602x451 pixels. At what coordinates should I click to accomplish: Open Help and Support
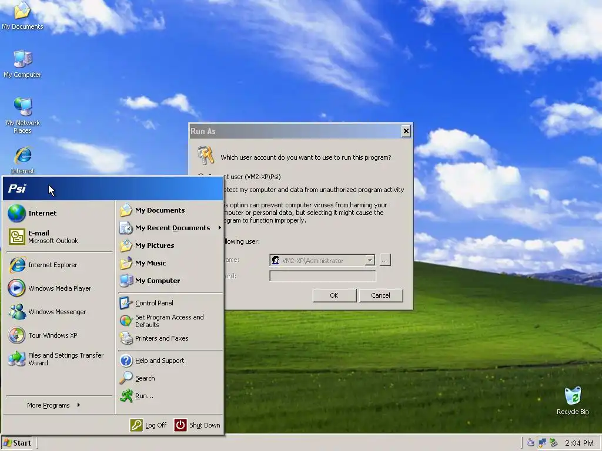click(170, 361)
